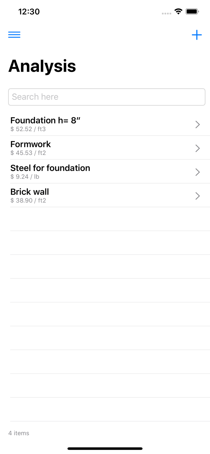Open the Brick wall analysis item
Viewport: 210px width, 454px height.
tap(30, 192)
